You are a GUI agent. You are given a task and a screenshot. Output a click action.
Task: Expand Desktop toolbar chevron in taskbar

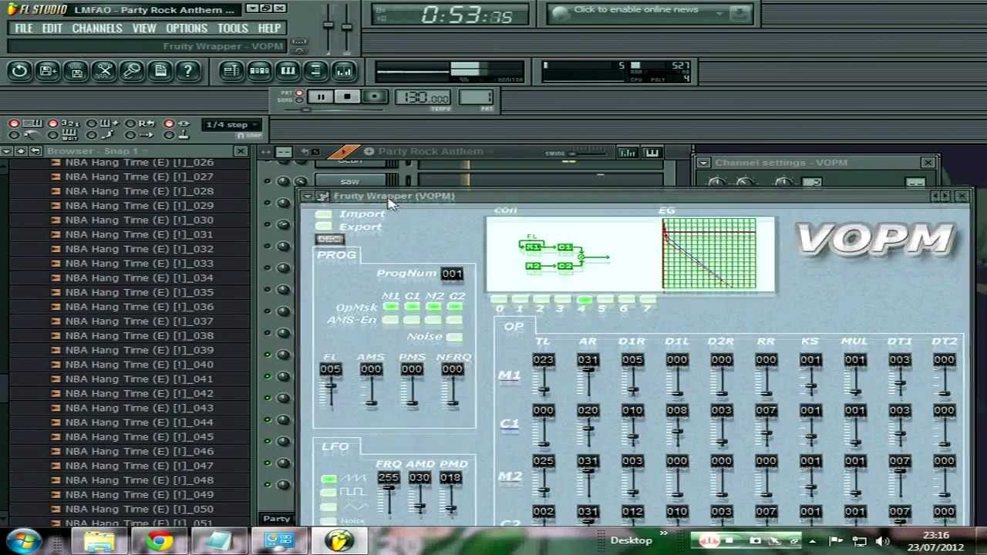664,533
